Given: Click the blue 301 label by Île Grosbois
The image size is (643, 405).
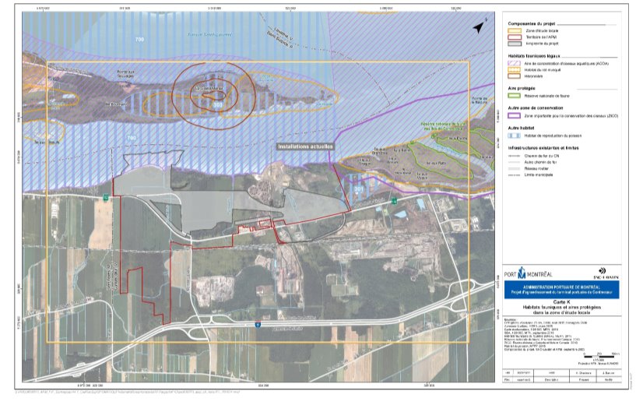Looking at the screenshot, I should point(358,189).
